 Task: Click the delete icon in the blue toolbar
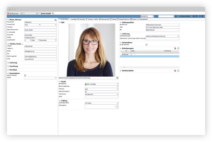196,16
